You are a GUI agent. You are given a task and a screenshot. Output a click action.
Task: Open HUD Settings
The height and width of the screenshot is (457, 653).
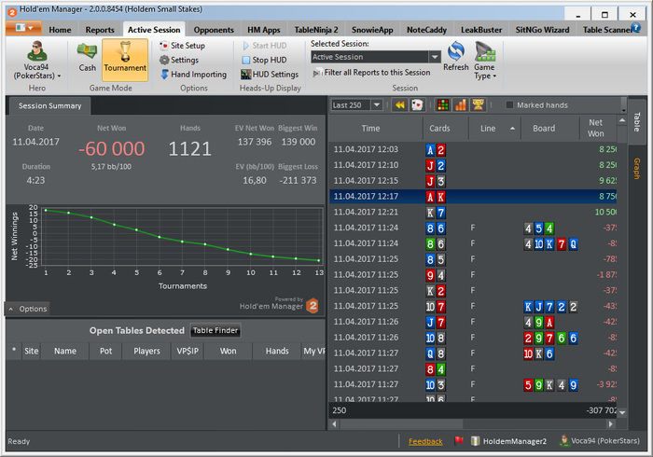(270, 74)
